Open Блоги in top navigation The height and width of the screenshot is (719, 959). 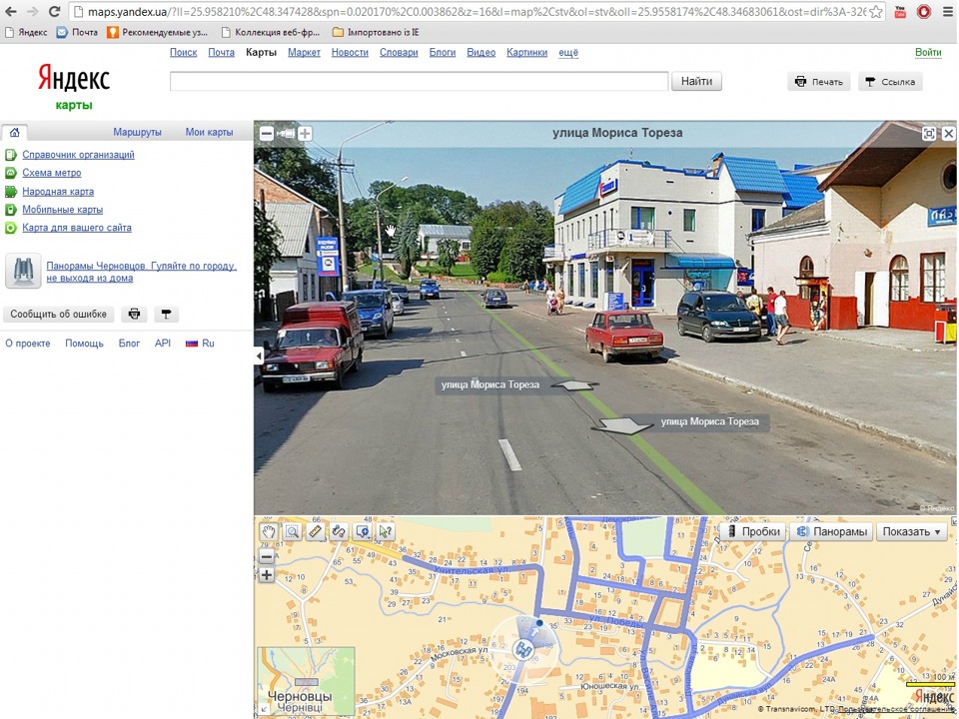(x=443, y=53)
